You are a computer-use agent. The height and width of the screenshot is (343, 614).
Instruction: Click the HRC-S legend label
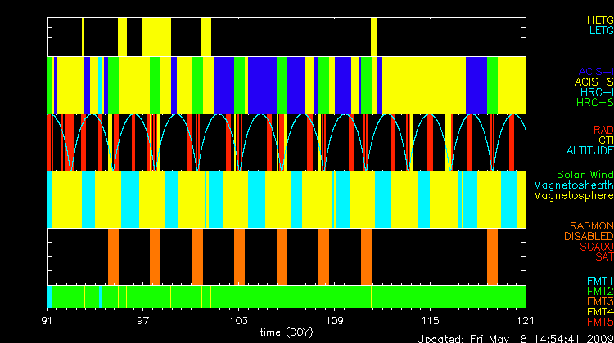click(x=594, y=103)
